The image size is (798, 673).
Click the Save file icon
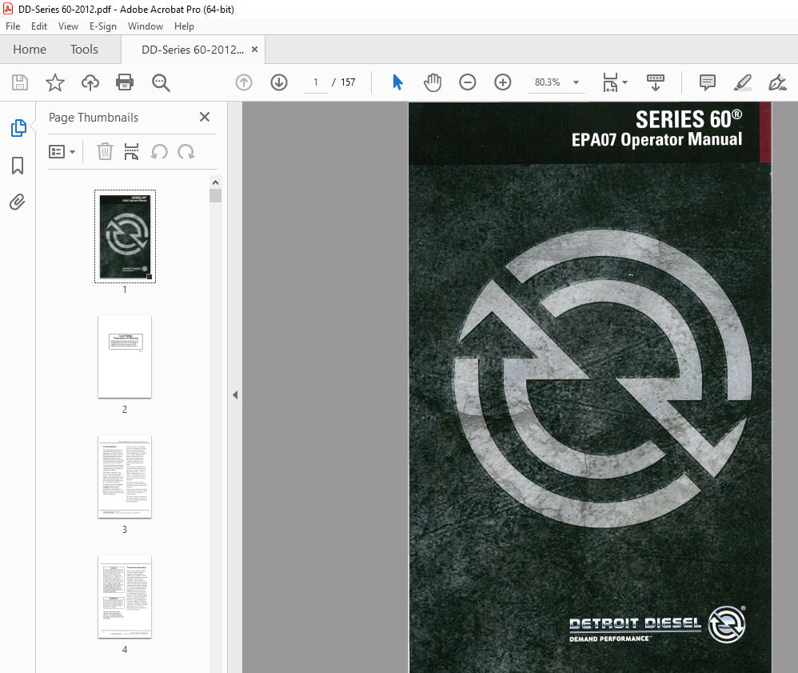[x=20, y=82]
